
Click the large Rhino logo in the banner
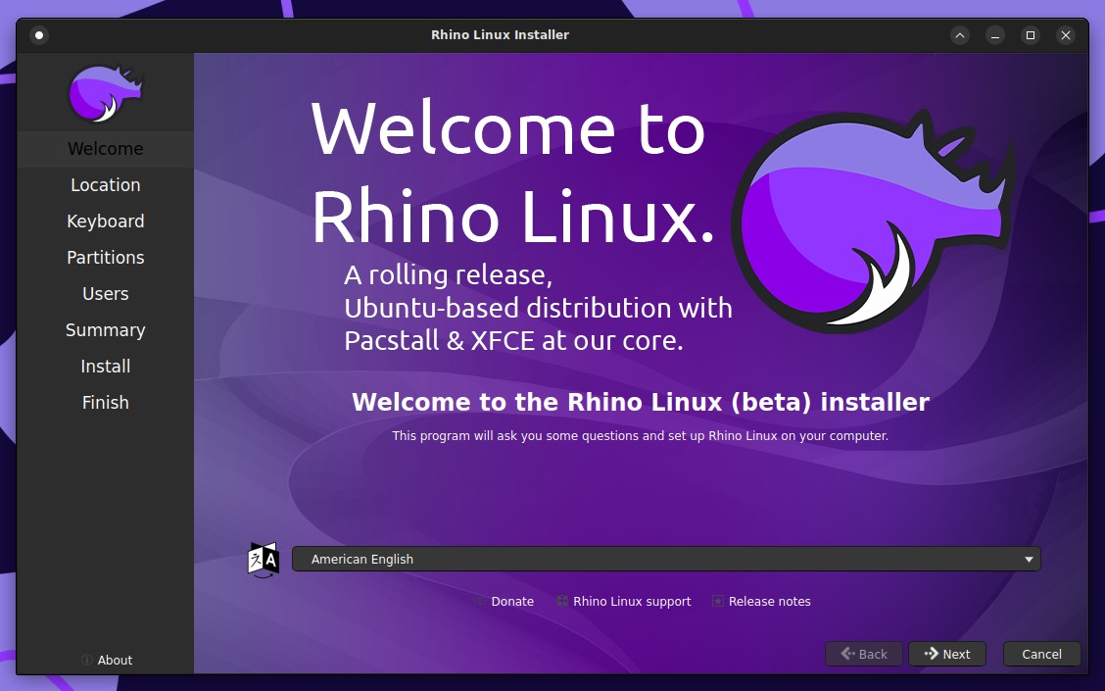tap(874, 220)
